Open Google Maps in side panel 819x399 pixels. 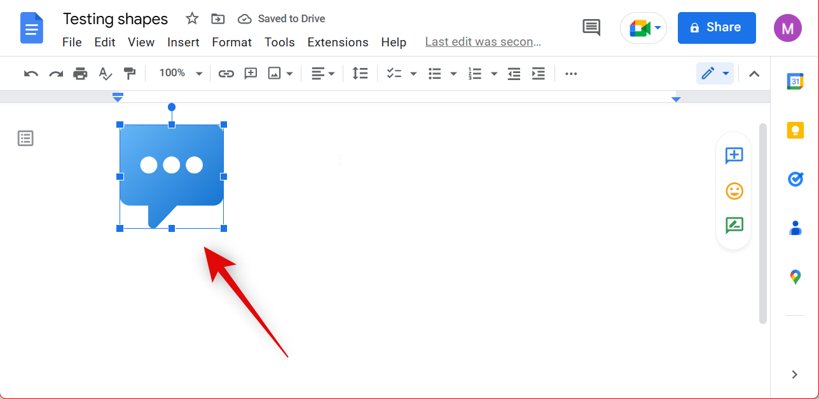[x=795, y=277]
